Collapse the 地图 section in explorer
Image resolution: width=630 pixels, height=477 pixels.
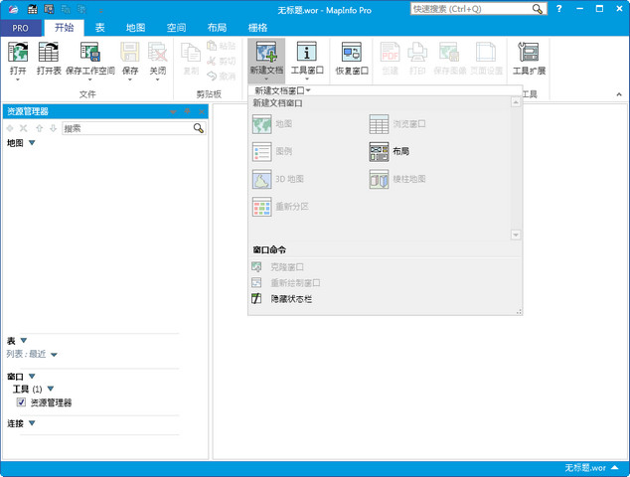point(32,143)
